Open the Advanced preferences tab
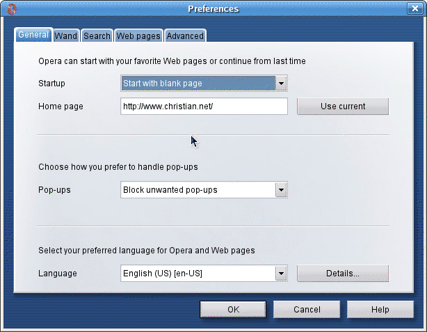427x332 pixels. 185,35
